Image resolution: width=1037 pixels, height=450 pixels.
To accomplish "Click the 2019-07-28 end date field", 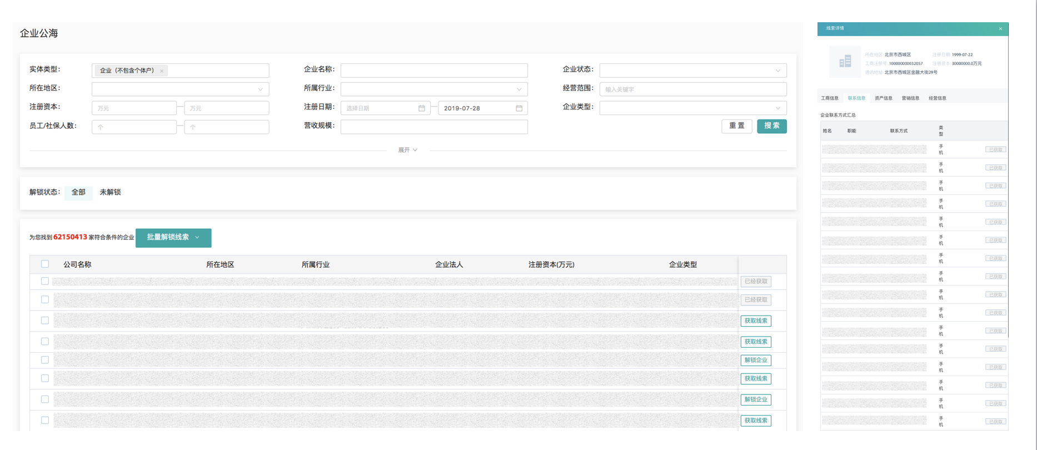I will [483, 108].
